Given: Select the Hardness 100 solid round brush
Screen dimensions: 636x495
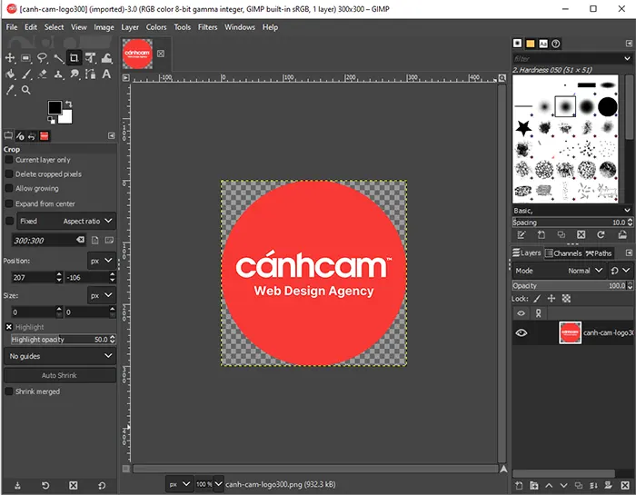Looking at the screenshot, I should click(607, 106).
